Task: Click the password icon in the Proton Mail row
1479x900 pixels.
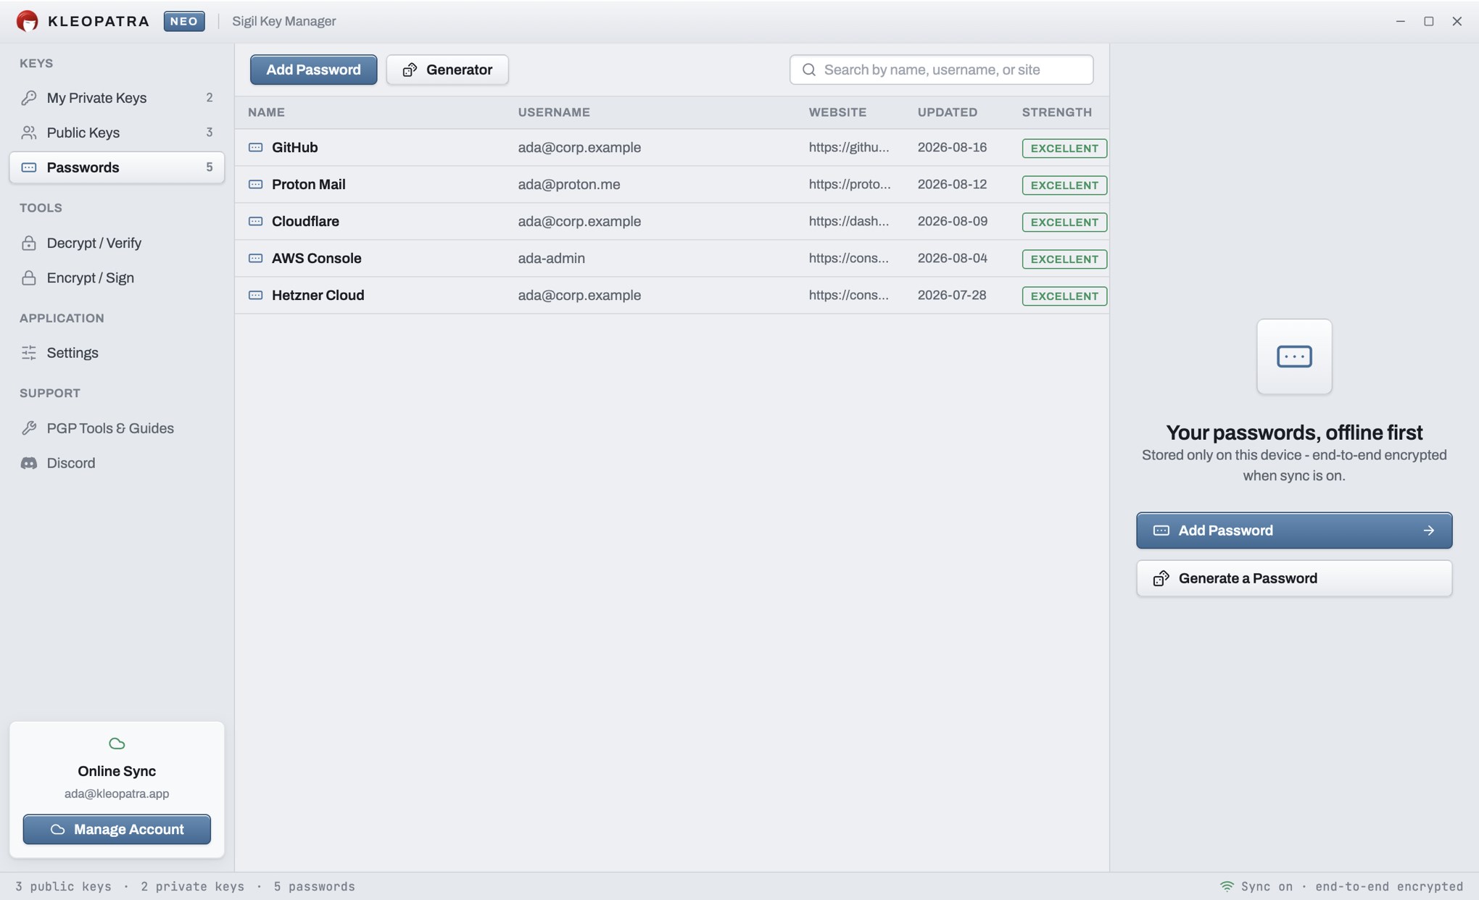Action: click(x=255, y=184)
